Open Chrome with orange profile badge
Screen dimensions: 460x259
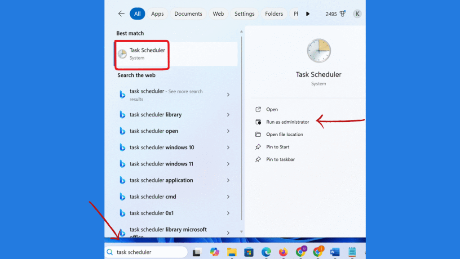pos(318,251)
